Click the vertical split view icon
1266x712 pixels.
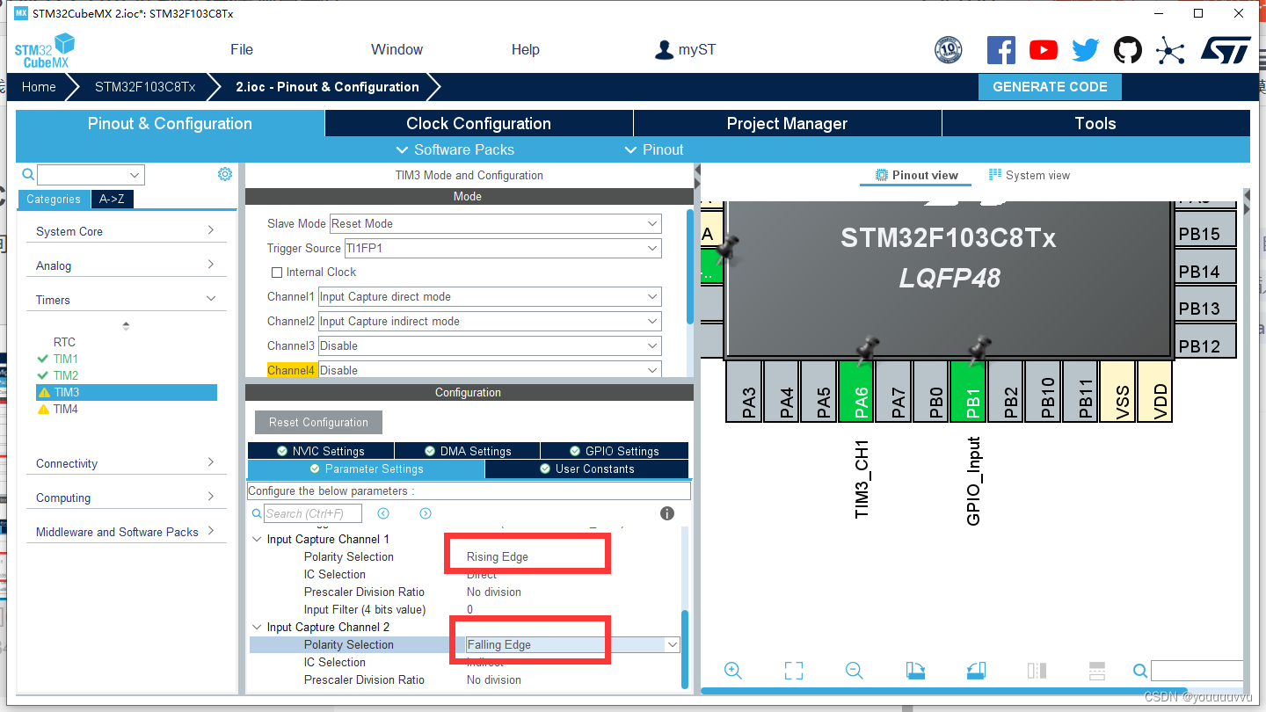(x=1037, y=671)
